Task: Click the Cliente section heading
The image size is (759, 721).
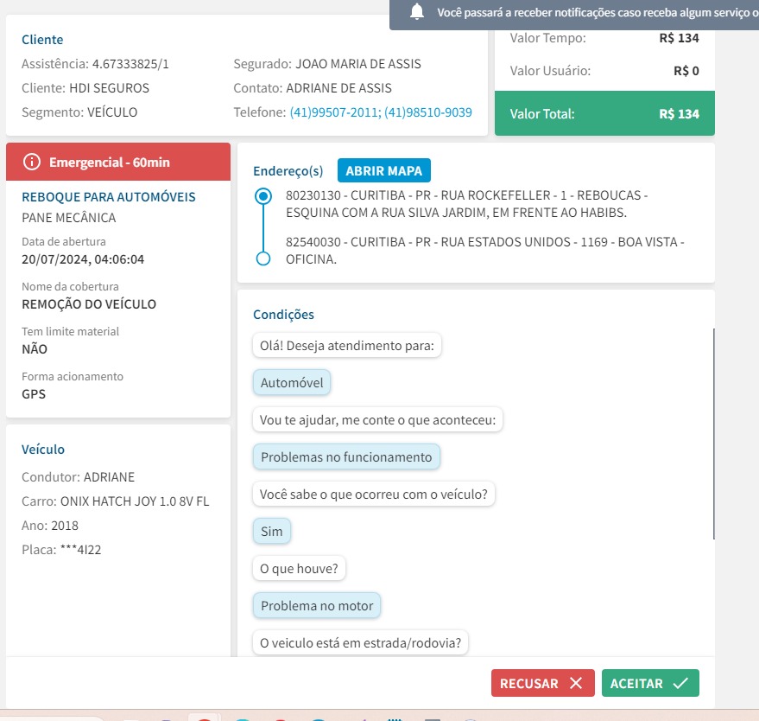Action: tap(42, 40)
